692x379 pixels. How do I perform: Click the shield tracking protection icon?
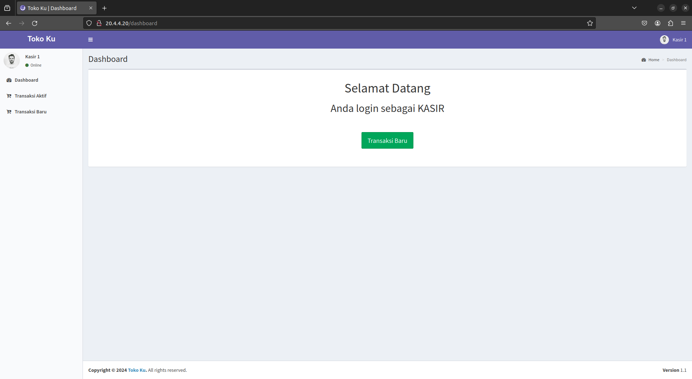click(x=89, y=23)
